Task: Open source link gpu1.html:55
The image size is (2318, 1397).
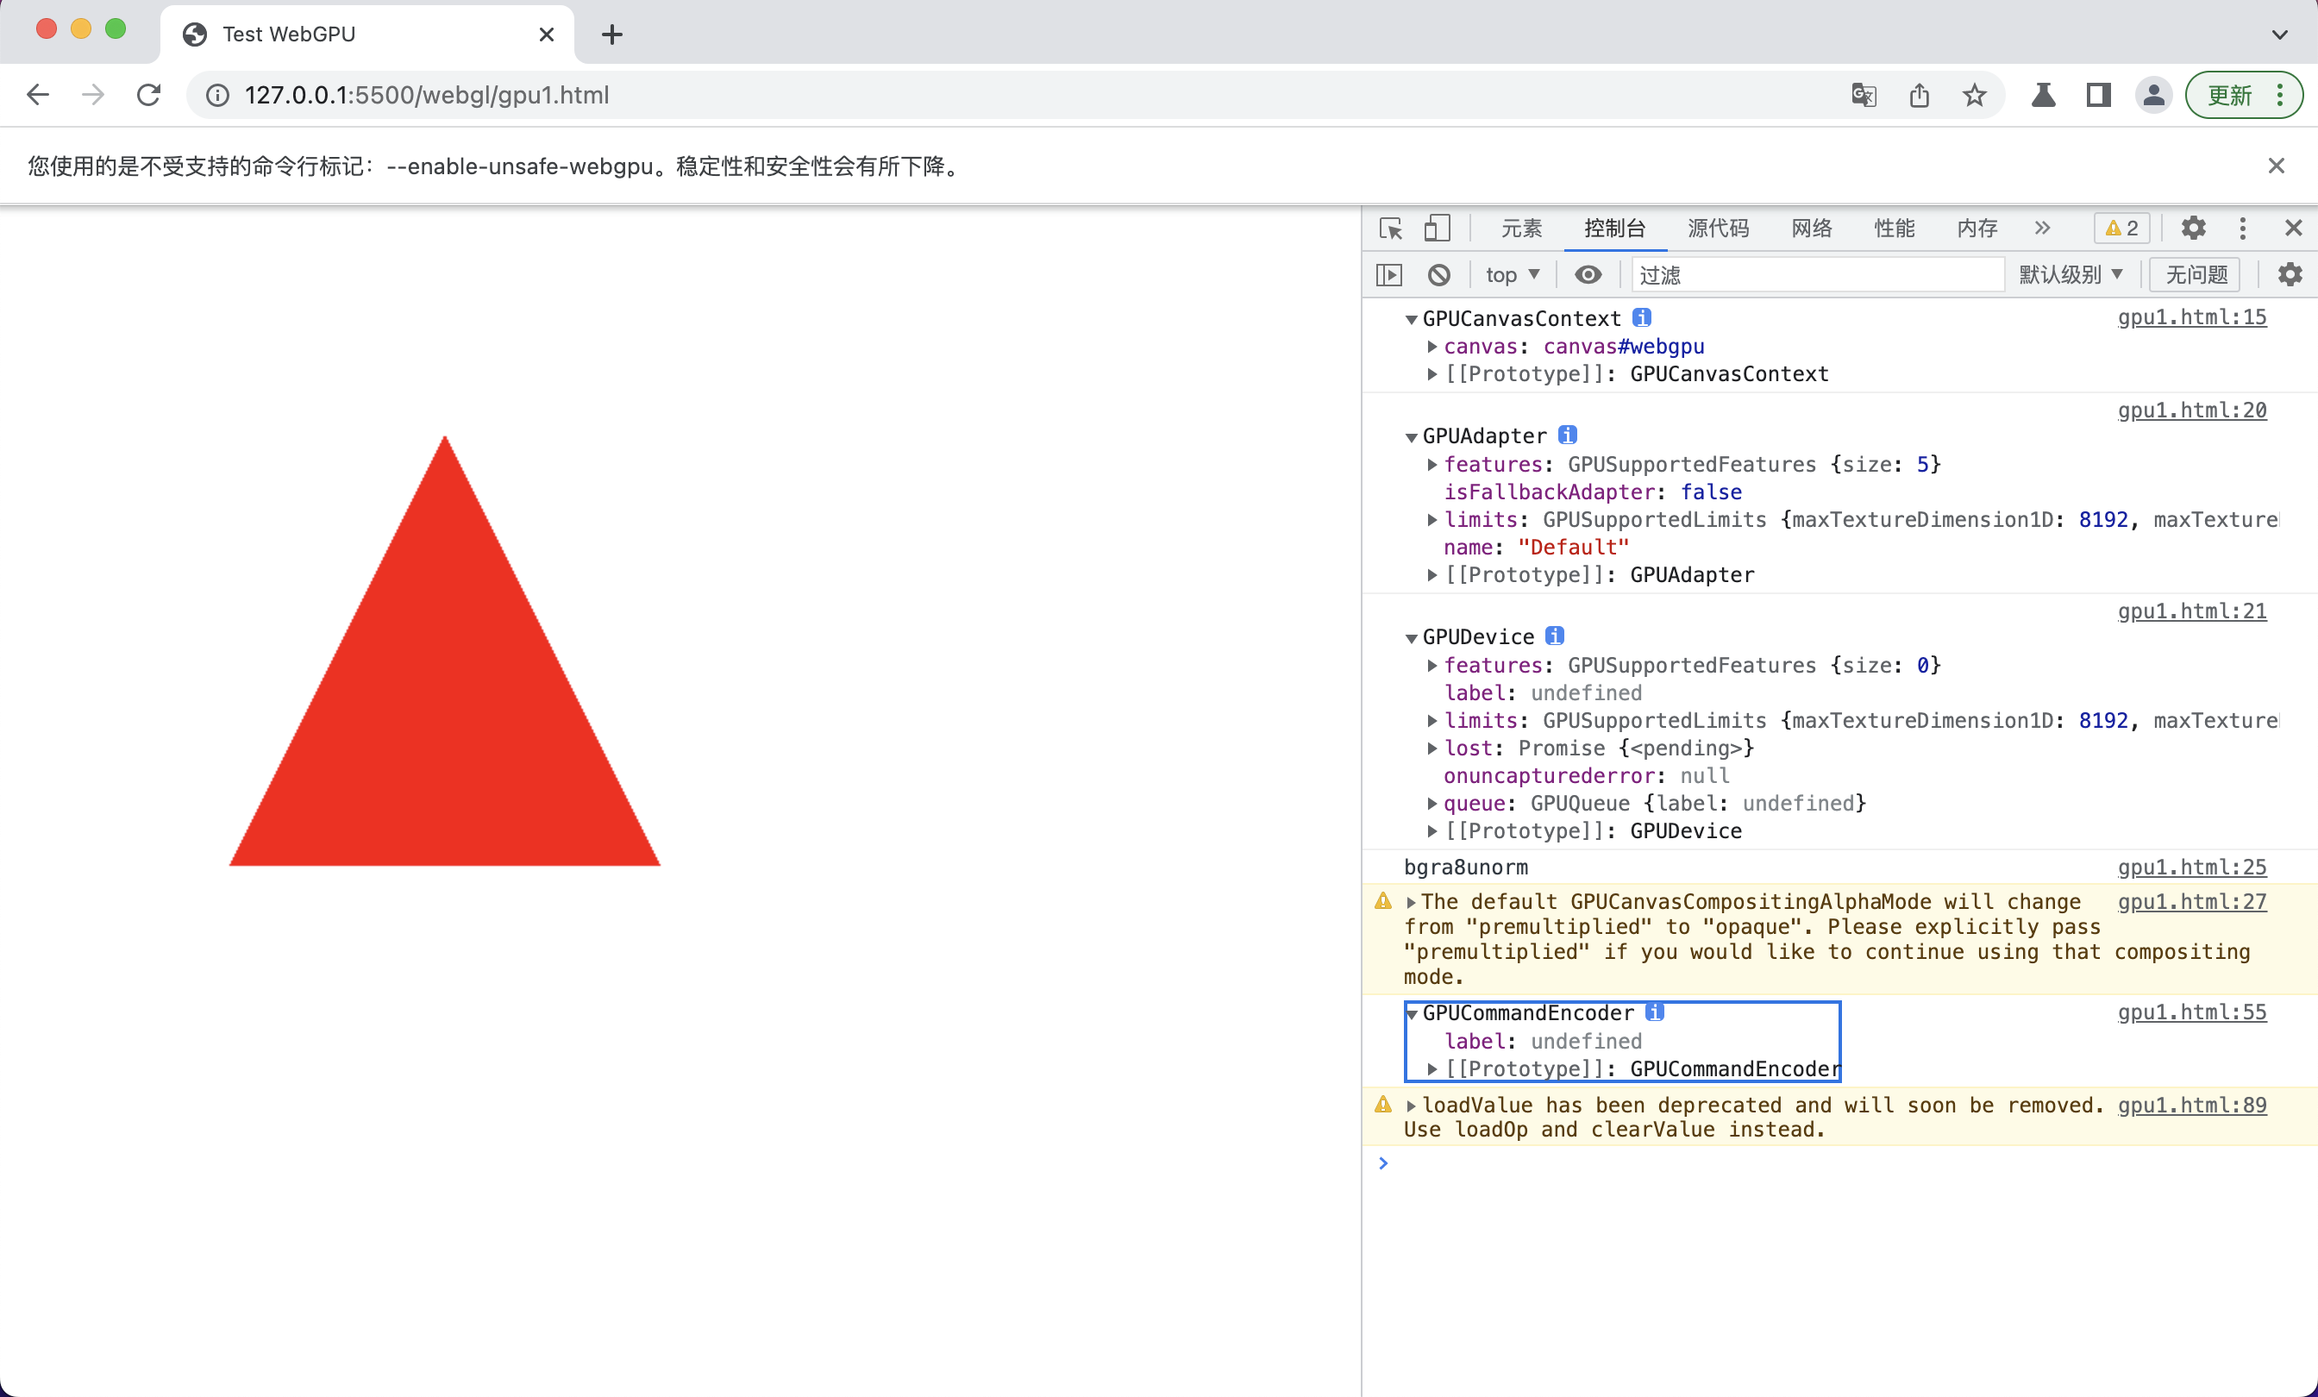Action: tap(2191, 1012)
